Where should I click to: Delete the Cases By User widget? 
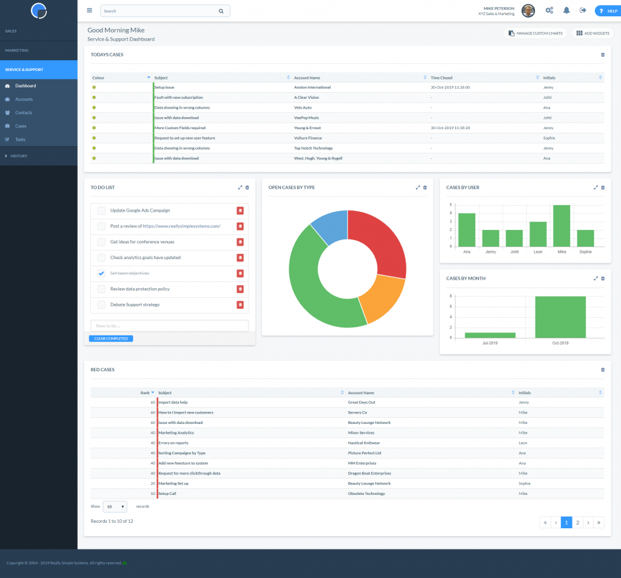pos(603,187)
